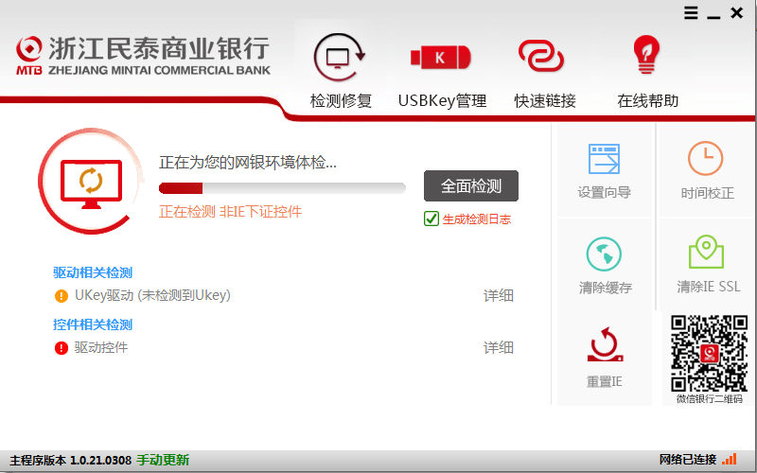
Task: Open the 快速链接 chain link icon
Action: (x=541, y=57)
